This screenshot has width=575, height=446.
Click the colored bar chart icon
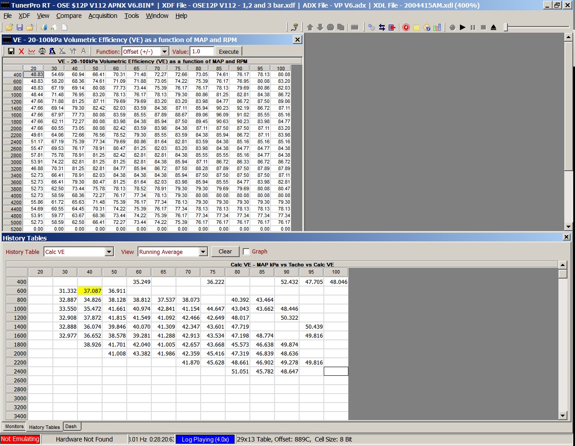[x=437, y=27]
